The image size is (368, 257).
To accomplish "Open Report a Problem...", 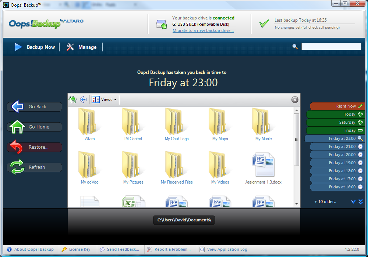I will pyautogui.click(x=169, y=249).
